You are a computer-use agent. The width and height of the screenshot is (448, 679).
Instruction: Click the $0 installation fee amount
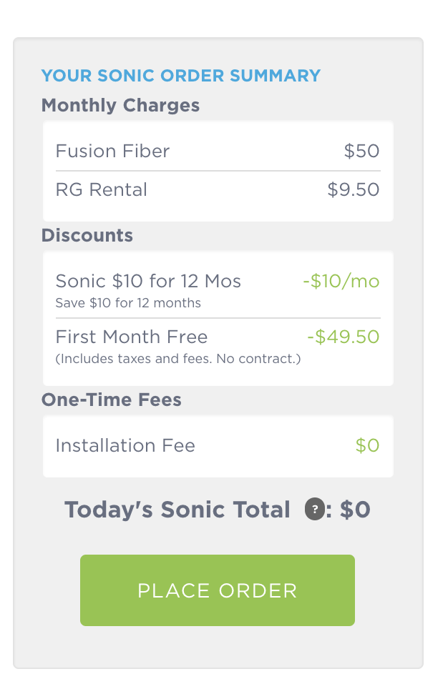pos(367,445)
